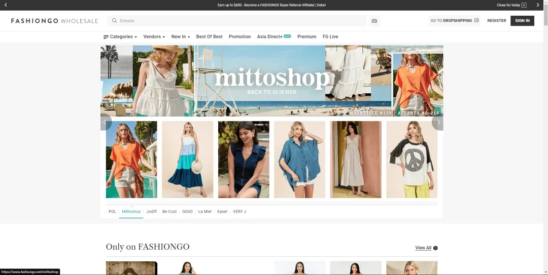Click the camera image search icon

click(x=374, y=21)
